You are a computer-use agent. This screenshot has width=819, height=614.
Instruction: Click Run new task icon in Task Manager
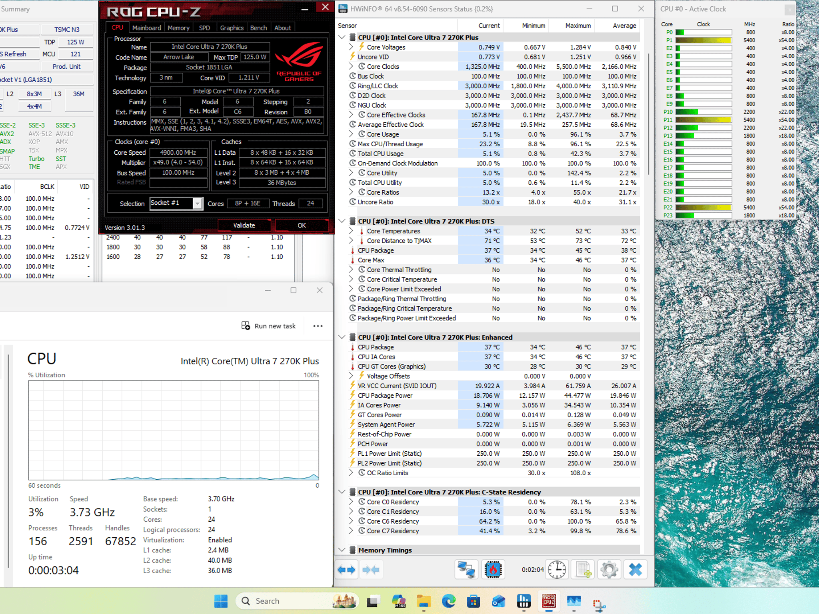[x=246, y=326]
